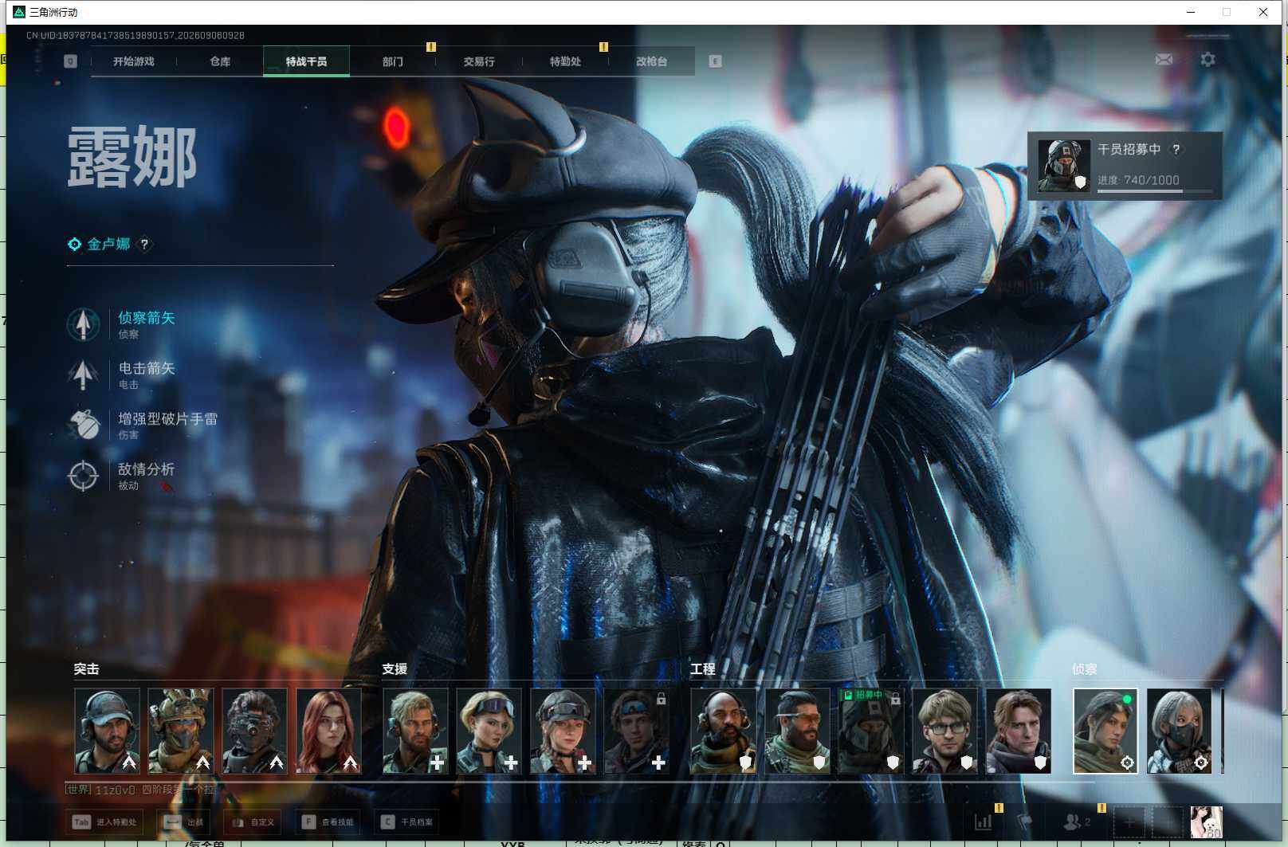This screenshot has width=1288, height=847.
Task: Click the 电击箭矢 skill name
Action: tap(147, 368)
